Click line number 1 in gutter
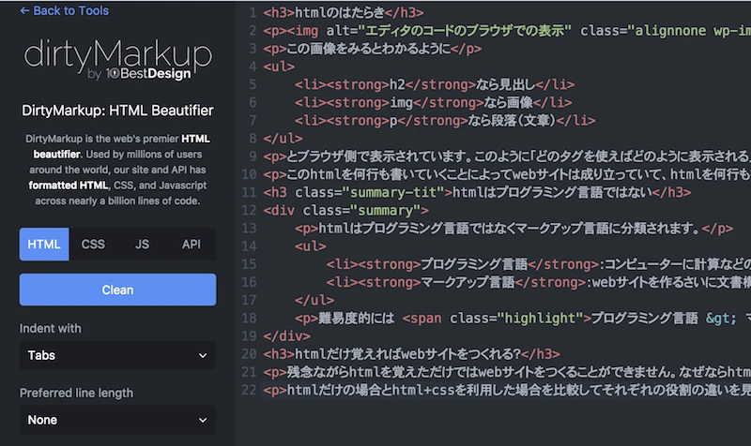This screenshot has height=446, width=751. click(x=253, y=13)
